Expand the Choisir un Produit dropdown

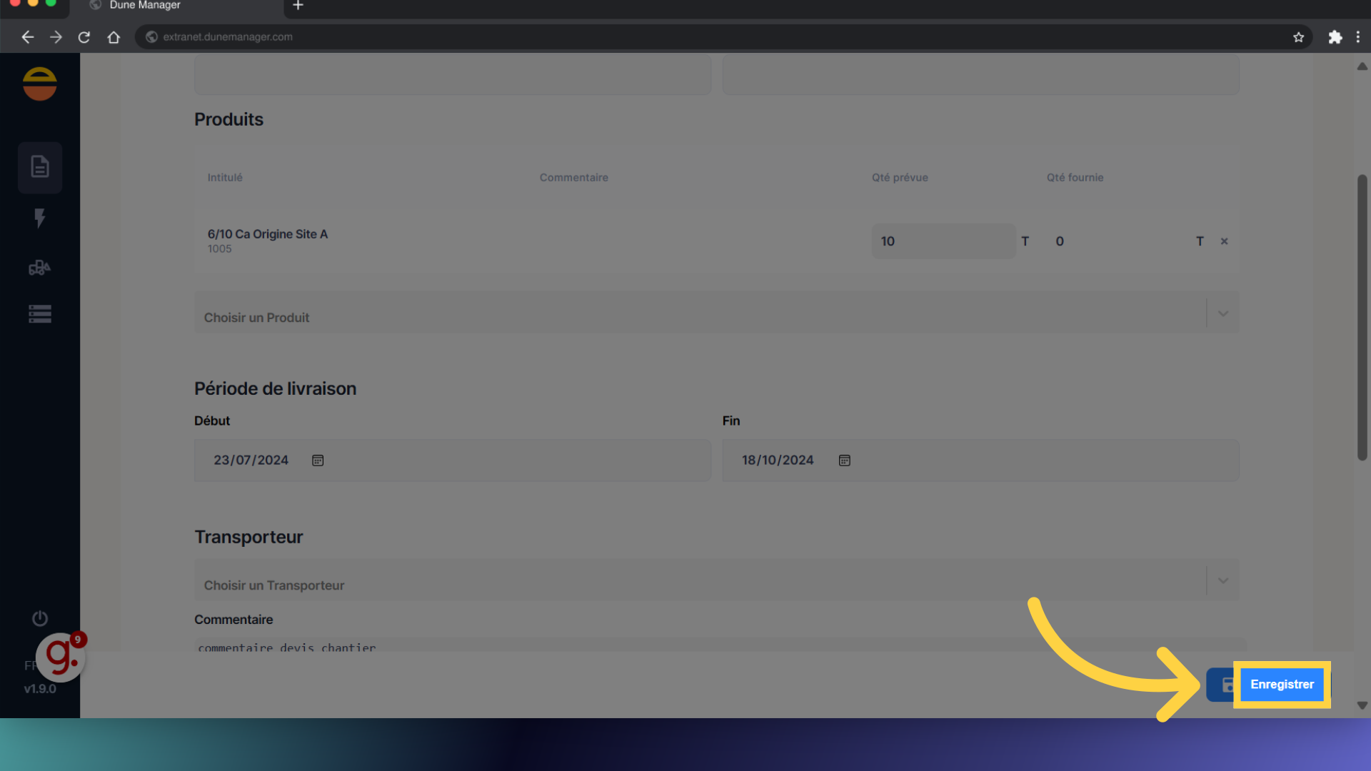click(1222, 314)
